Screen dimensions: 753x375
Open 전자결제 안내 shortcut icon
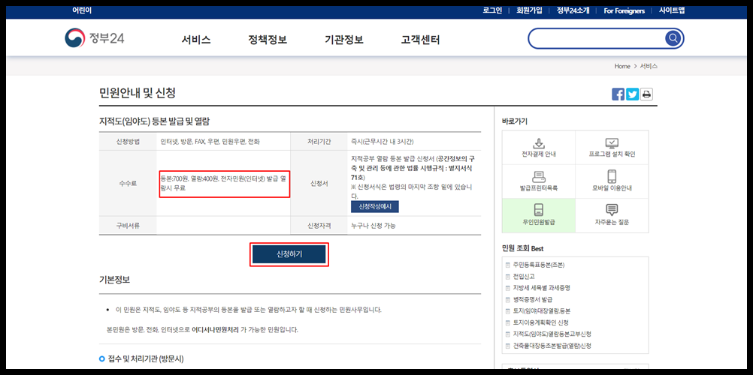538,143
